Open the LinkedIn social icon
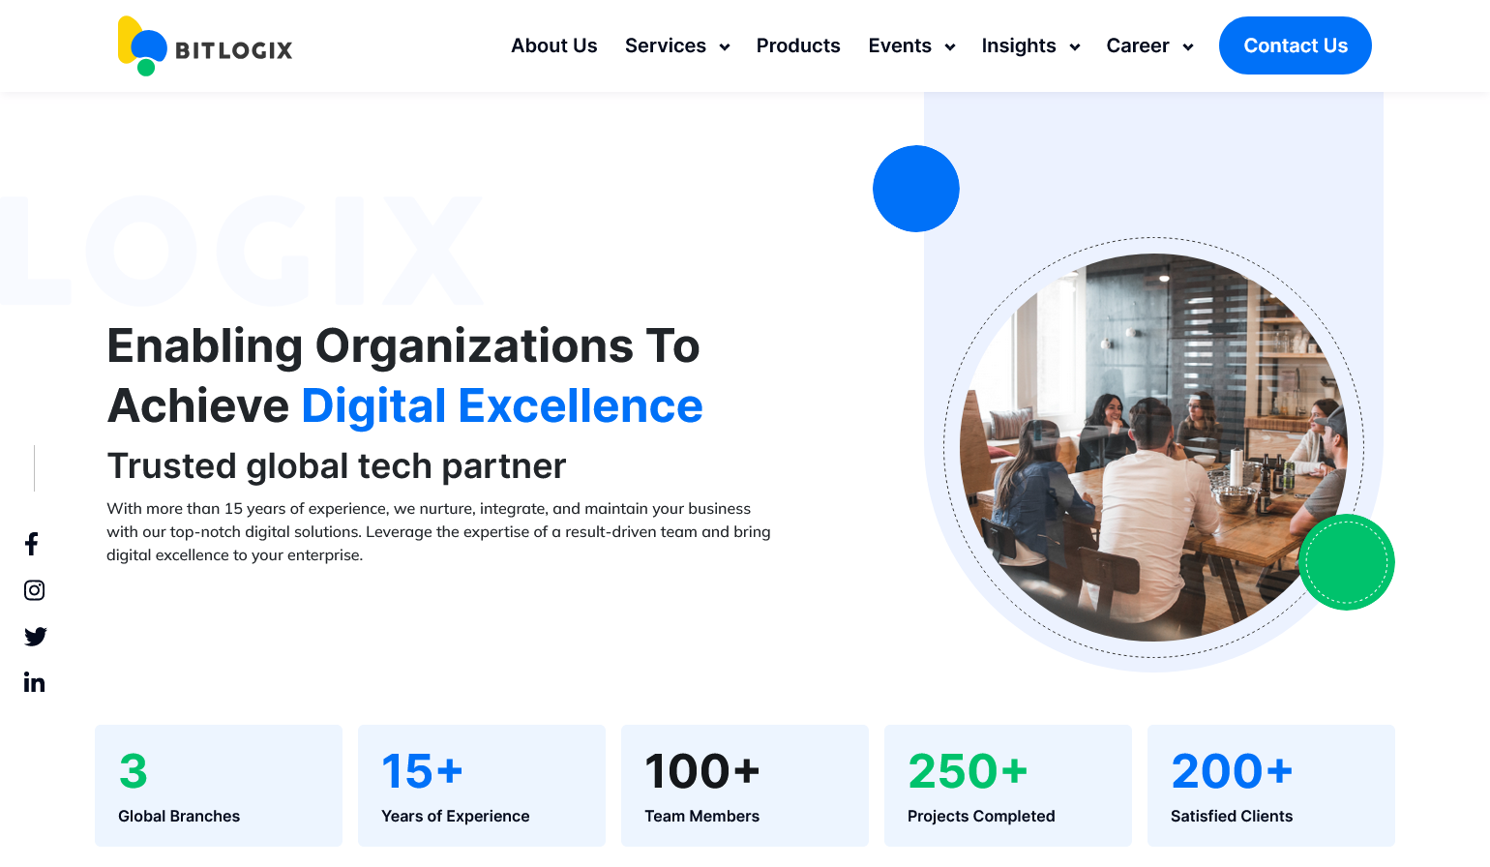This screenshot has height=867, width=1490. pos(34,683)
